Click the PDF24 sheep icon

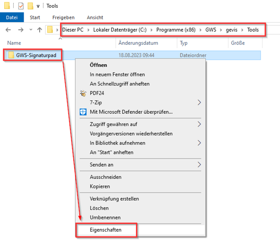click(x=83, y=93)
